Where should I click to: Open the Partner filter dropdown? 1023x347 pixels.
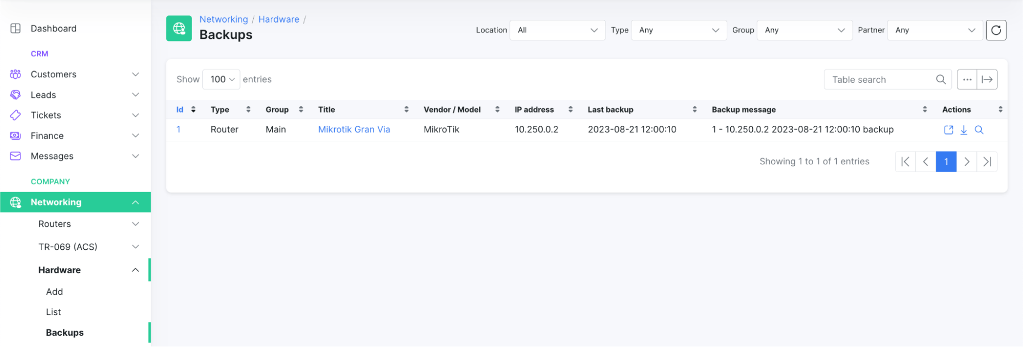click(x=935, y=30)
